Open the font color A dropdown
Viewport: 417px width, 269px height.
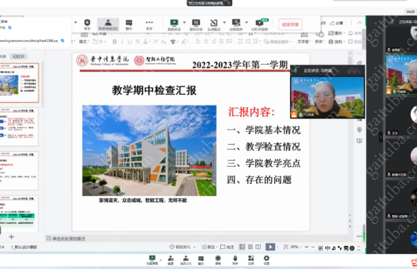(150, 42)
